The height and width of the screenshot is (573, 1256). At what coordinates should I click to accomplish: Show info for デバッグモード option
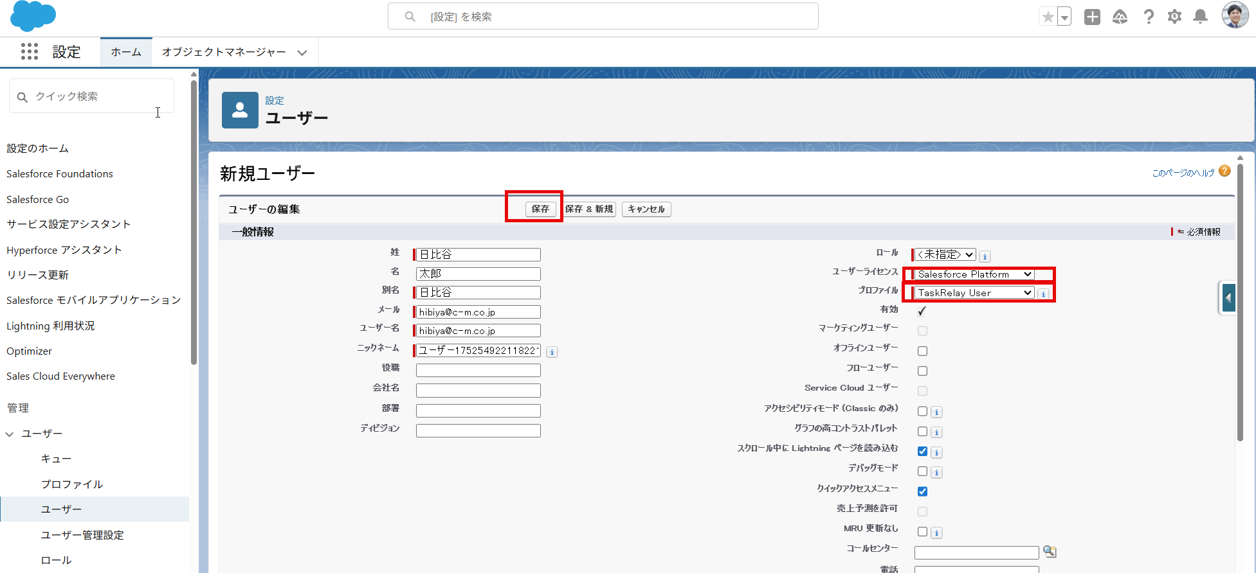936,473
